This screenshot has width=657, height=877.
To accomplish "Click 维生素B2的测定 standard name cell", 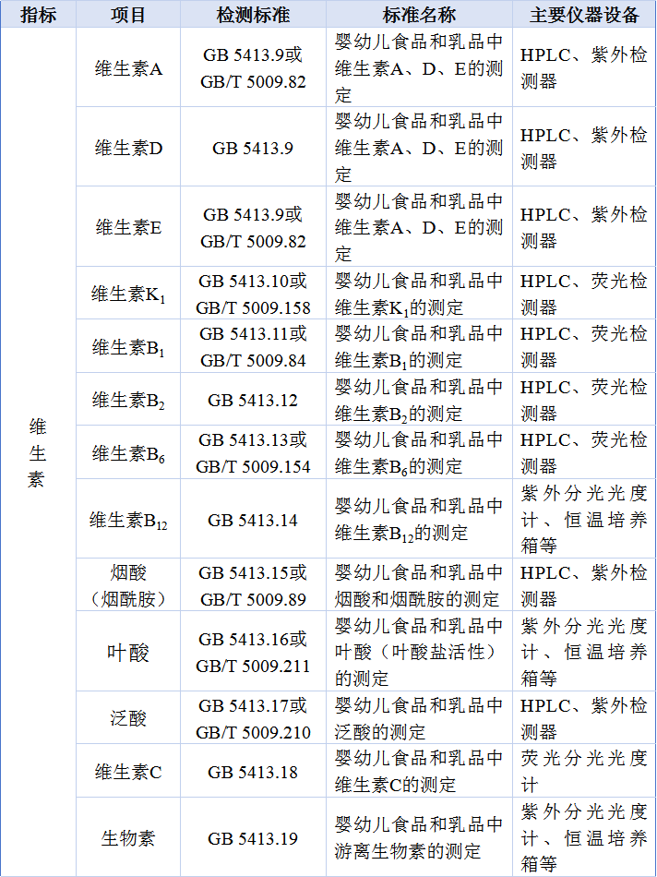I will tap(419, 400).
